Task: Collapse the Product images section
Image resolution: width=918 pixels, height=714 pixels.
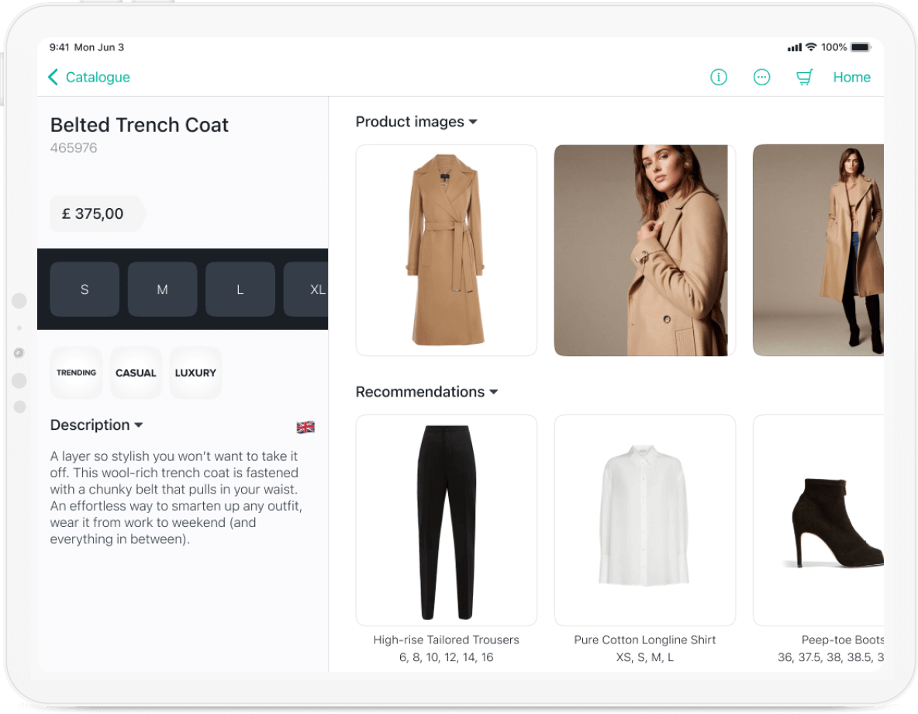Action: (473, 122)
